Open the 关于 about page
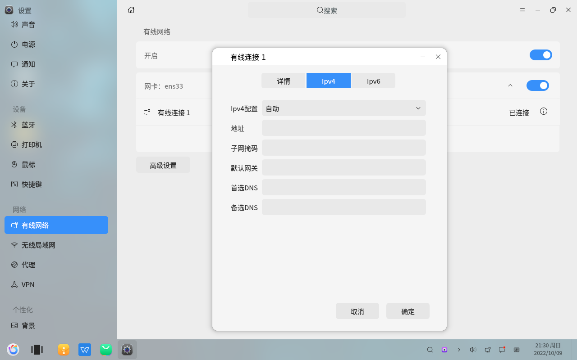Viewport: 577px width, 360px height. point(56,84)
